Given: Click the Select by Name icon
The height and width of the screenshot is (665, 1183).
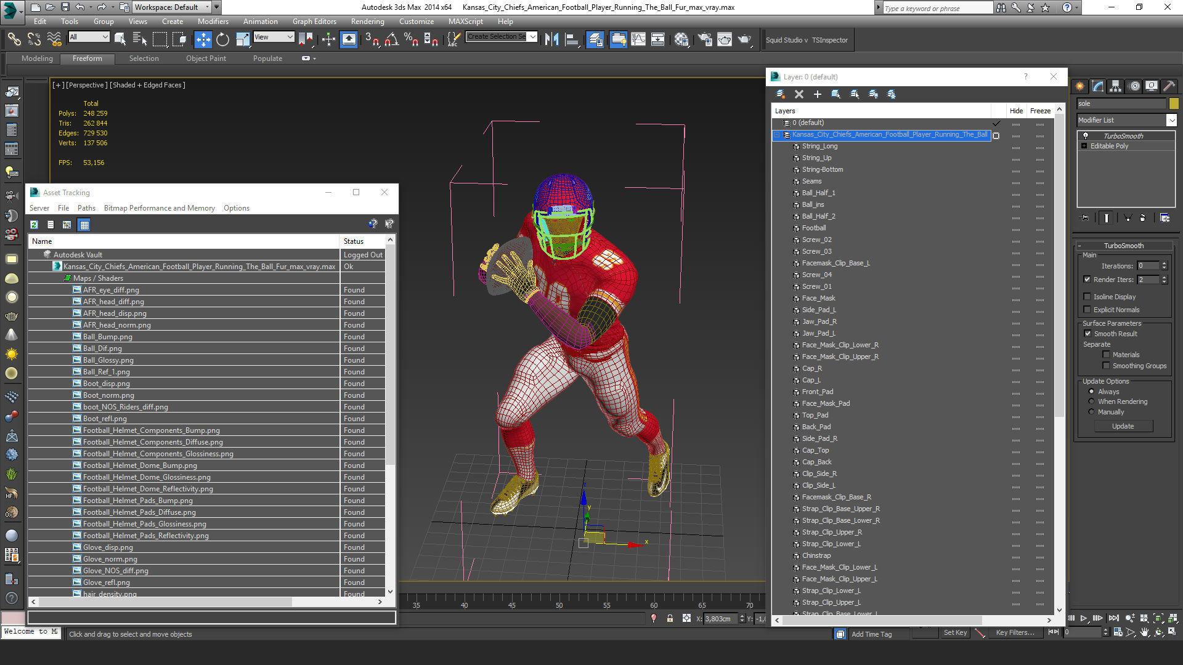Looking at the screenshot, I should pyautogui.click(x=140, y=39).
